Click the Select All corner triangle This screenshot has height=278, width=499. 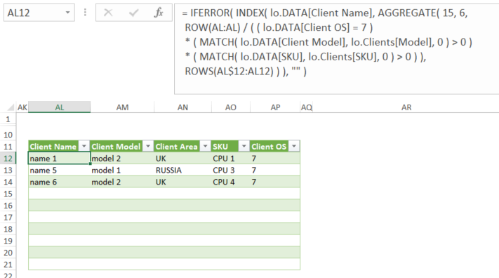point(11,107)
